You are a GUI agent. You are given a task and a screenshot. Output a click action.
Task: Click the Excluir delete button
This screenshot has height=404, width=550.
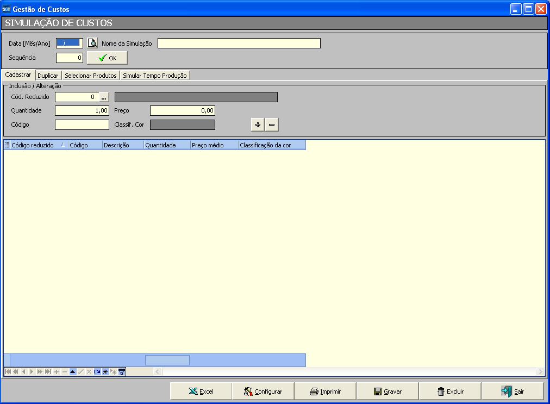click(449, 391)
